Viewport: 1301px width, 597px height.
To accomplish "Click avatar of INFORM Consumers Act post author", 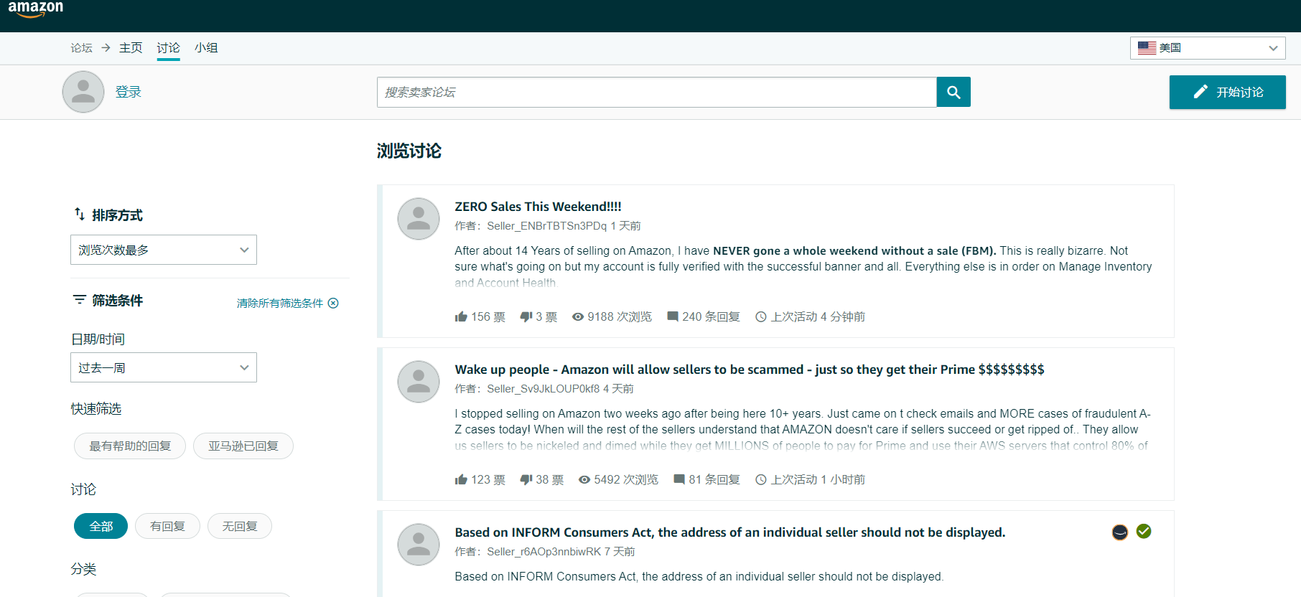I will pos(419,545).
